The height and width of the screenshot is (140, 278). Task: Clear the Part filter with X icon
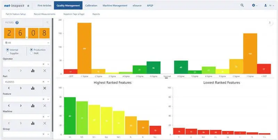(44, 88)
